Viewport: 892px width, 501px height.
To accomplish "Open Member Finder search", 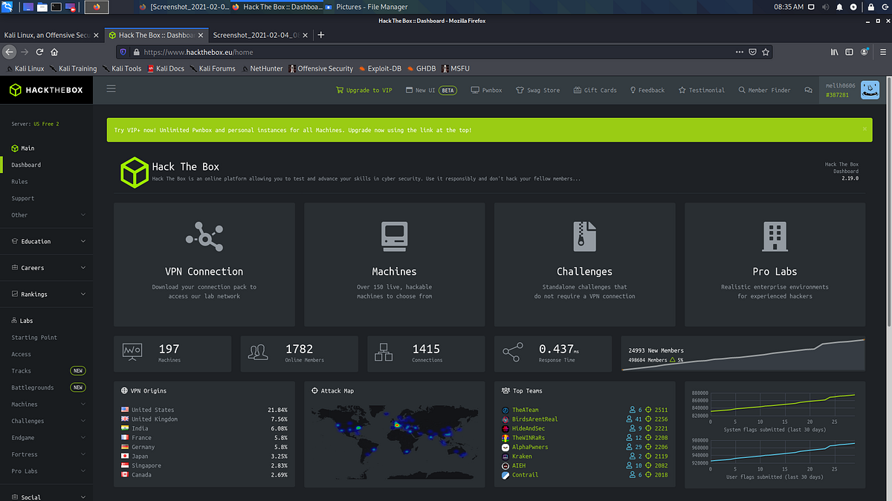I will pyautogui.click(x=765, y=91).
